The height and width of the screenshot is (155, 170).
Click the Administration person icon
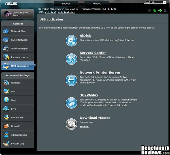[x=6, y=135]
